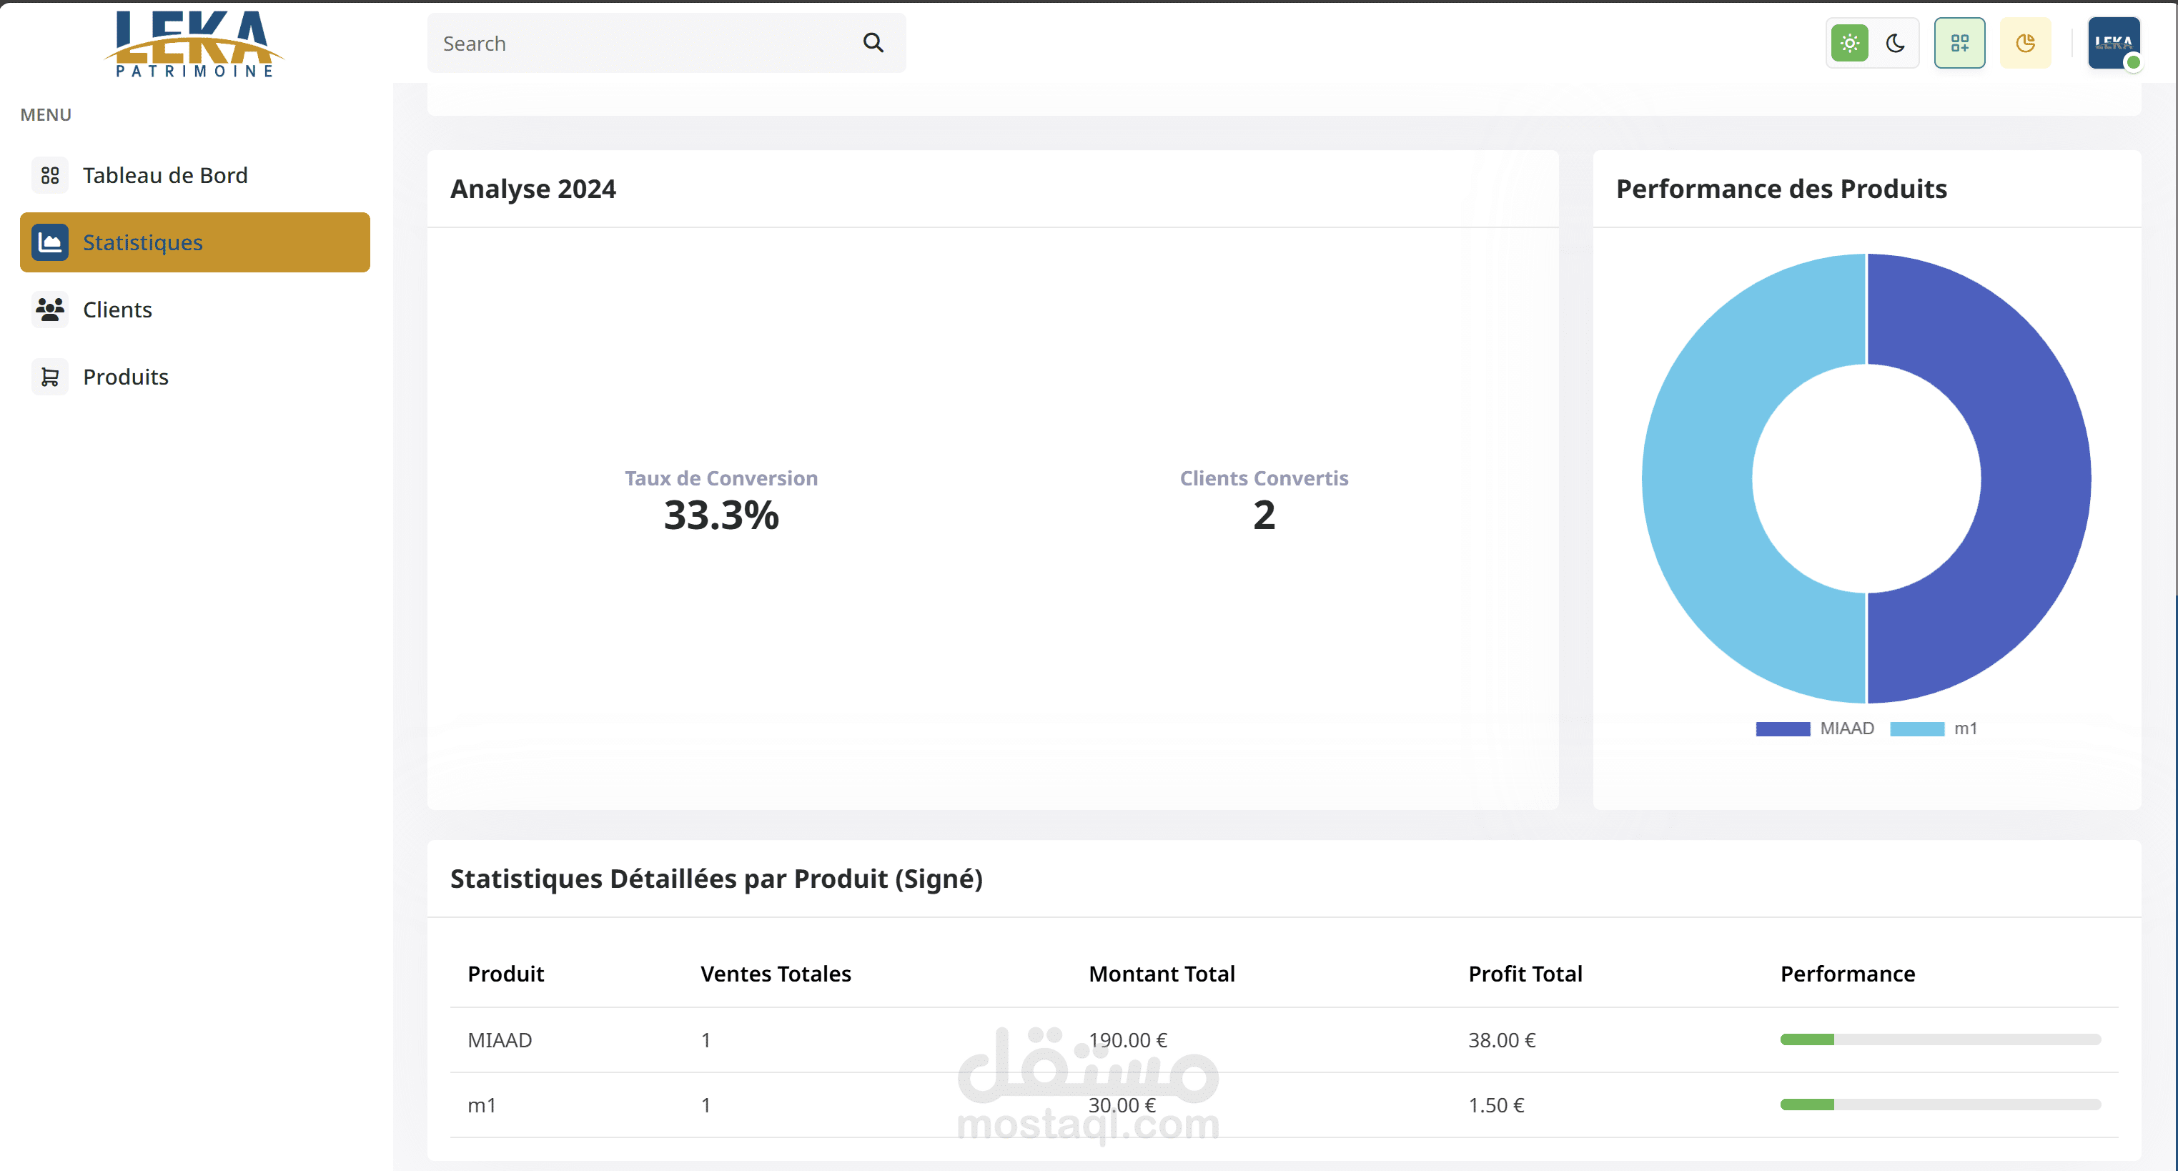Switch to dark mode moon toggle
This screenshot has height=1171, width=2178.
[x=1895, y=43]
